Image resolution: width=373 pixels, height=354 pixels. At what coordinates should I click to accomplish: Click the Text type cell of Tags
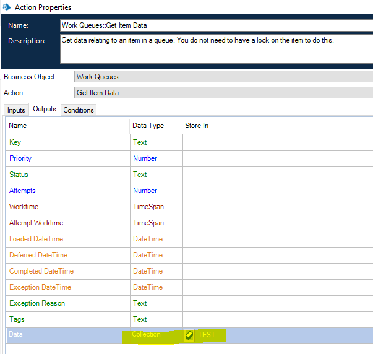[x=156, y=319]
